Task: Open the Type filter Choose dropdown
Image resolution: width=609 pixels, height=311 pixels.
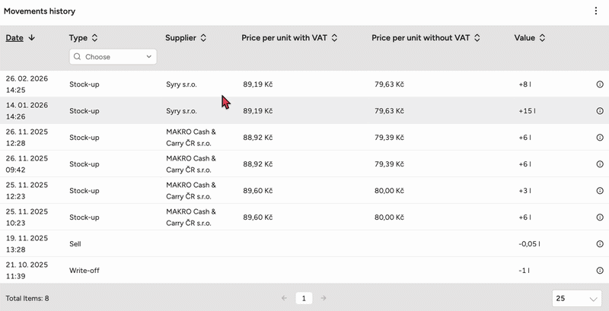Action: pyautogui.click(x=113, y=57)
